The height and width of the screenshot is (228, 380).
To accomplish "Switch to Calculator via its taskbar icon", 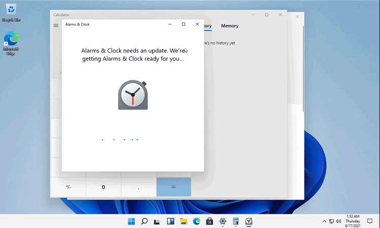I will (x=236, y=221).
